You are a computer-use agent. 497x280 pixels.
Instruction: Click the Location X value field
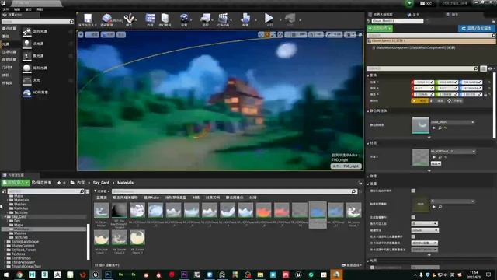click(x=423, y=82)
